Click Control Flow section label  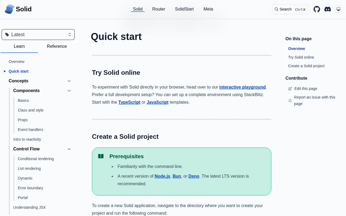coord(26,149)
